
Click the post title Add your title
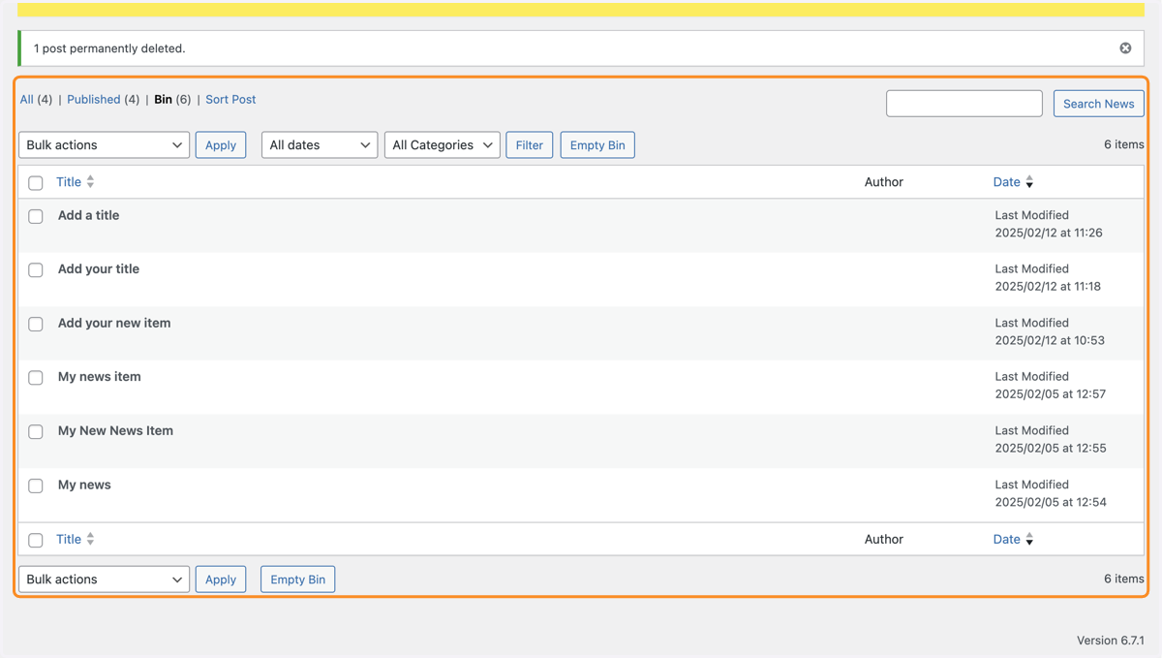click(x=99, y=268)
